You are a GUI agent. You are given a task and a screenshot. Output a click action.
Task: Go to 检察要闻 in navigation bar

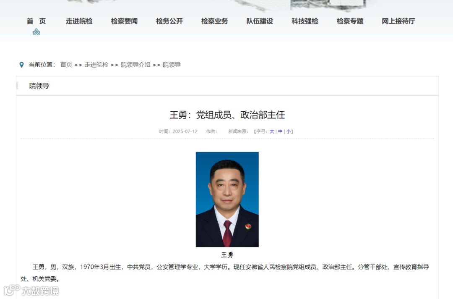pos(124,21)
